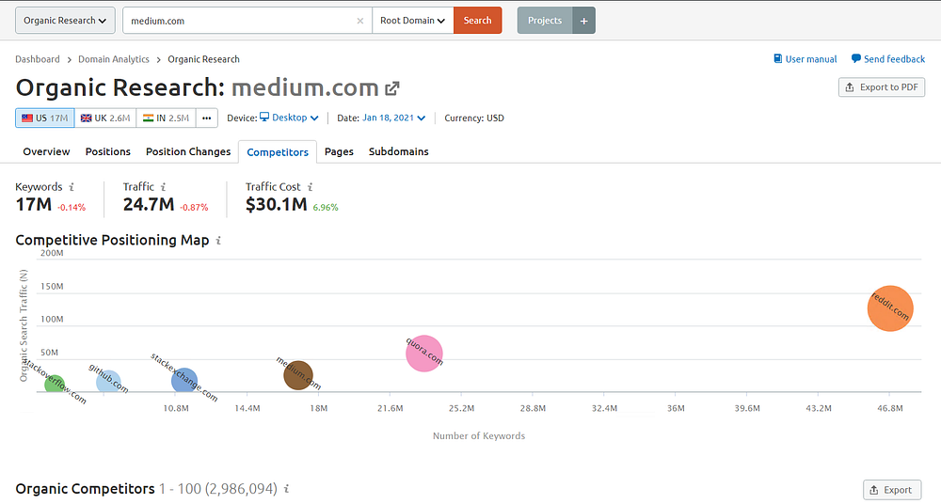Click the -0.87% traffic change
This screenshot has height=504, width=941.
pos(194,208)
